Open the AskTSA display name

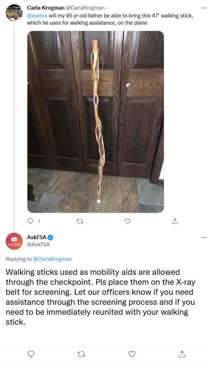pos(37,237)
